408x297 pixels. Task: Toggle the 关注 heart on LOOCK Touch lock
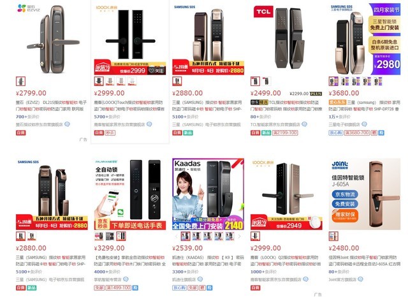156,71
